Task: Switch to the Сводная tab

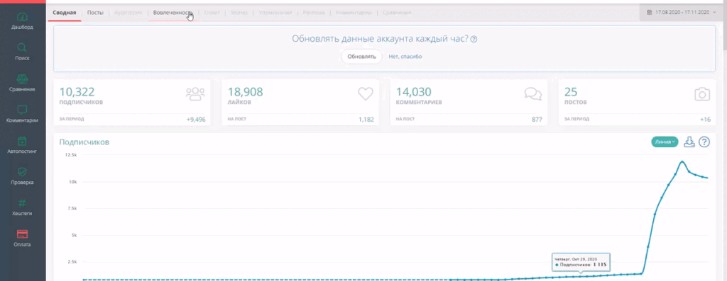Action: 65,13
